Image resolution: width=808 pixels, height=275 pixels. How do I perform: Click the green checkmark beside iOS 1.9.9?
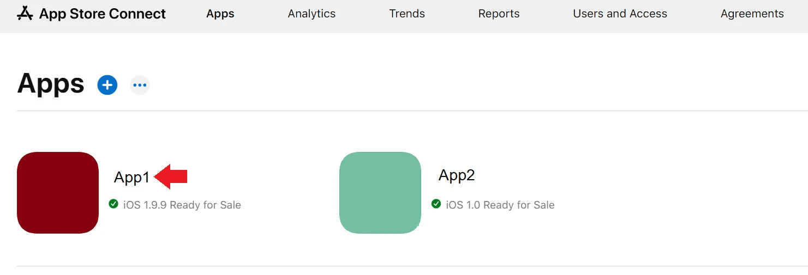[113, 204]
